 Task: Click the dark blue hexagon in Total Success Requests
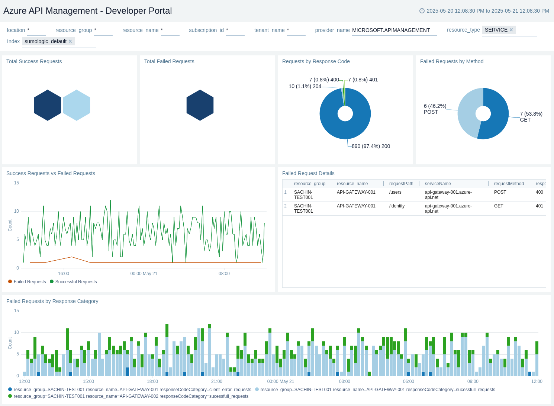tap(48, 105)
